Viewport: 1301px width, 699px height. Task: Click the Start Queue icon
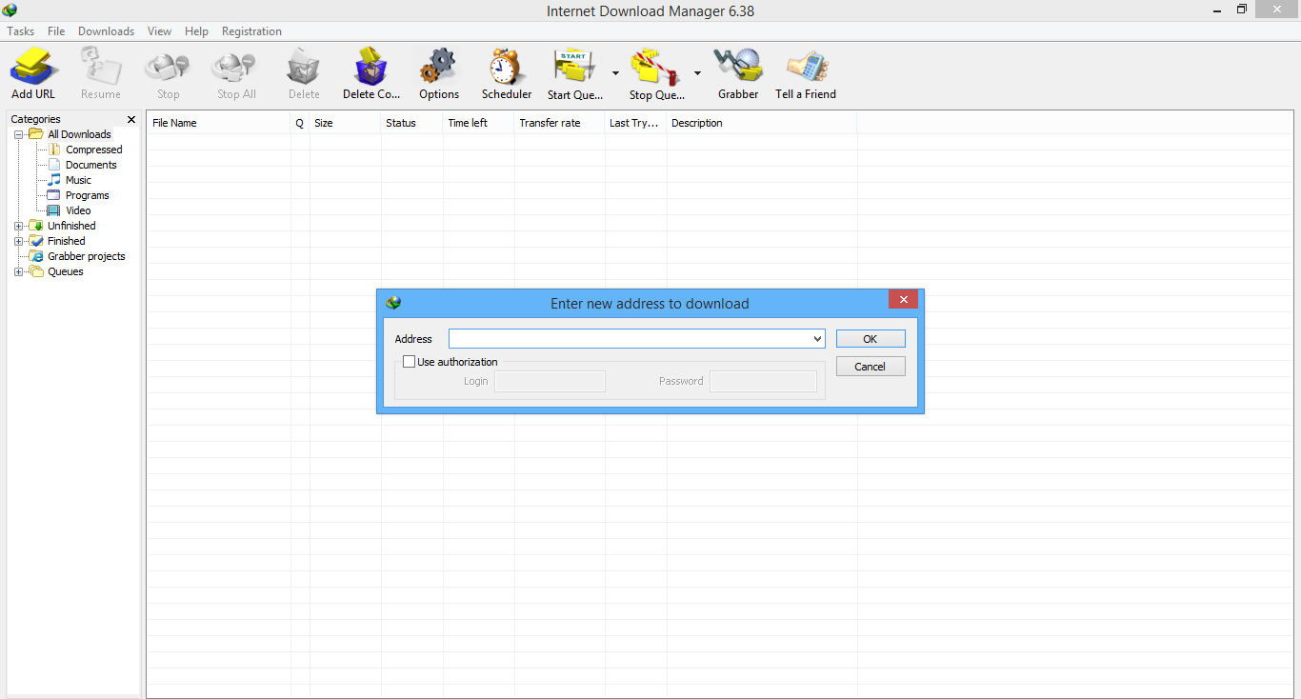[x=573, y=67]
